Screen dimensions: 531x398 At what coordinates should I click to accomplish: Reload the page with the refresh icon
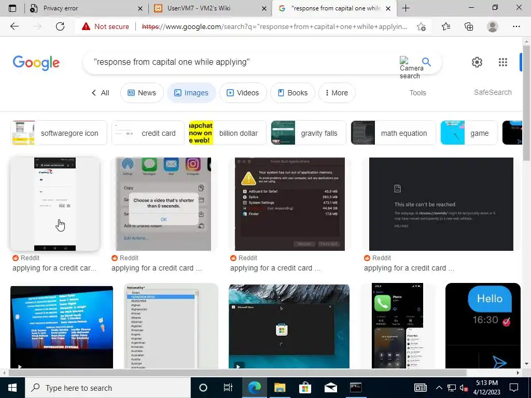[x=60, y=26]
